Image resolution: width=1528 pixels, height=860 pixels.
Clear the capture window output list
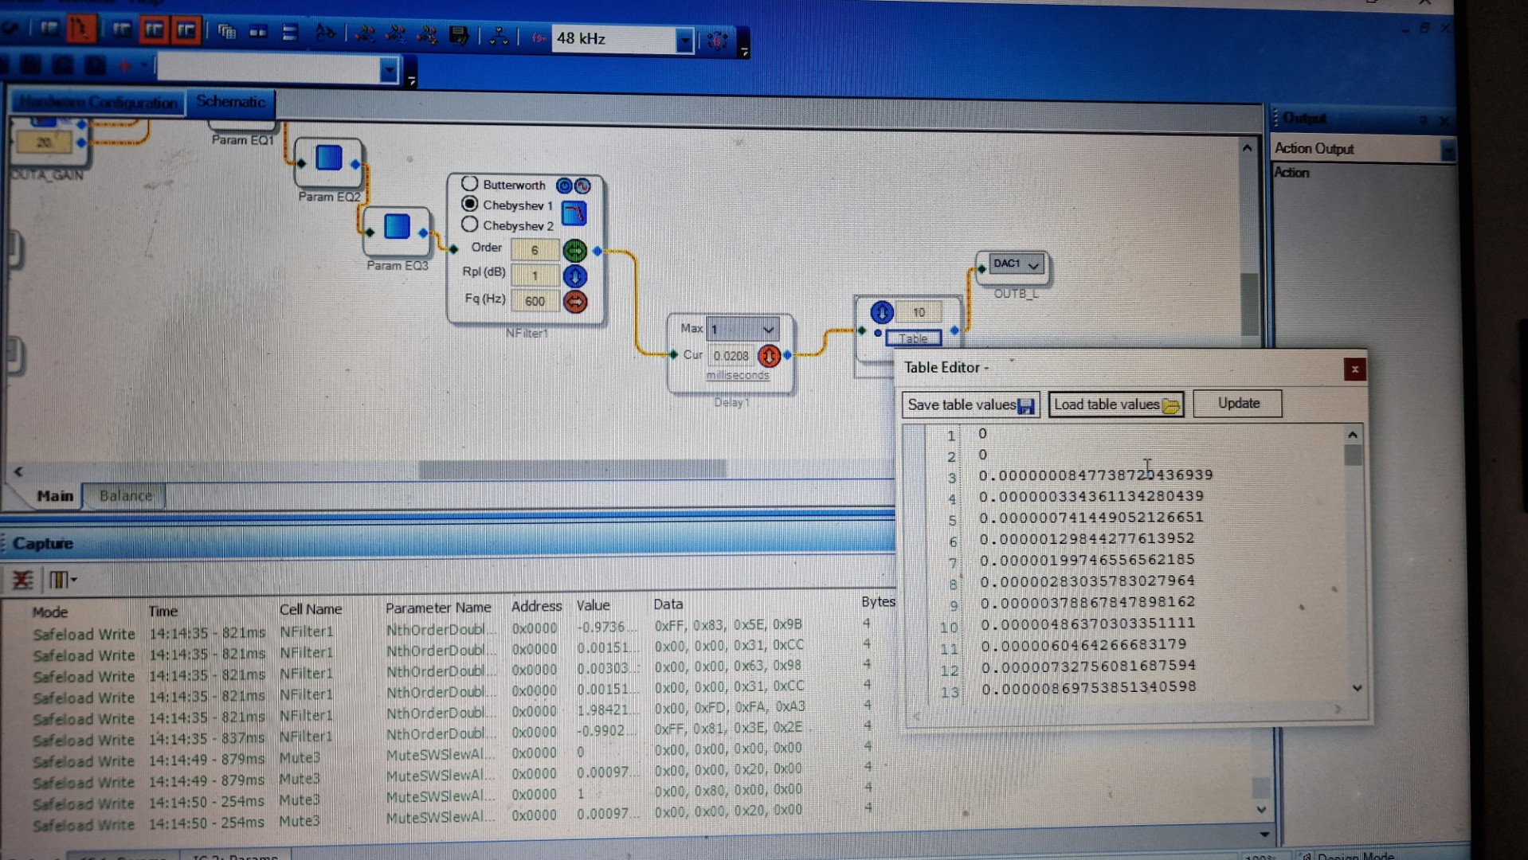click(x=22, y=580)
